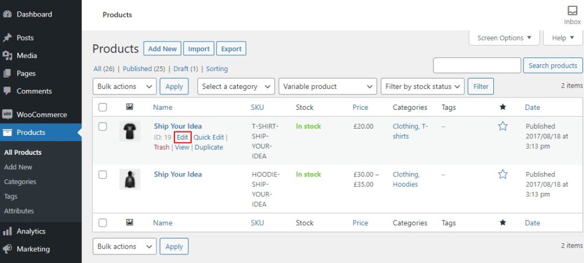Click the Duplicate link
Image resolution: width=584 pixels, height=263 pixels.
(209, 147)
